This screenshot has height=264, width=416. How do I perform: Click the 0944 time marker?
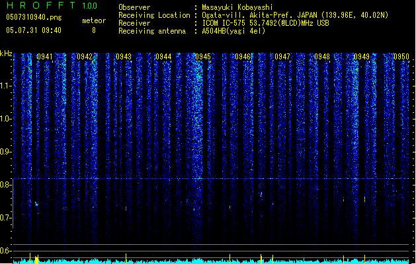click(163, 57)
